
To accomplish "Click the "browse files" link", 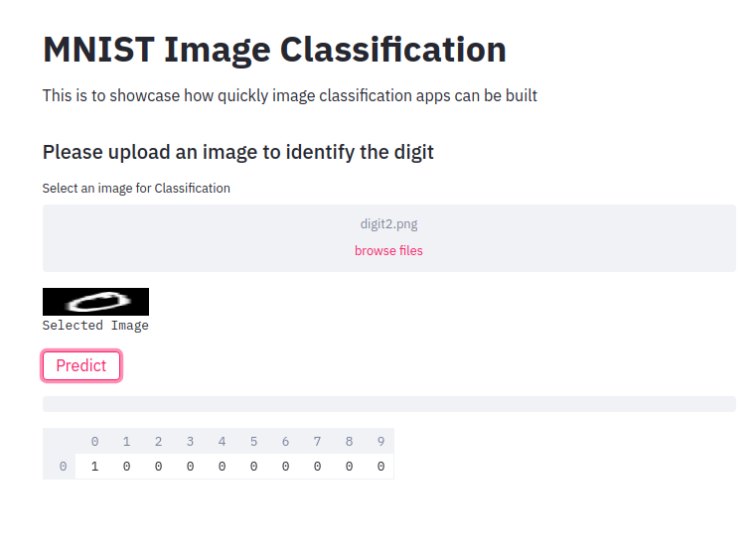I will coord(388,251).
